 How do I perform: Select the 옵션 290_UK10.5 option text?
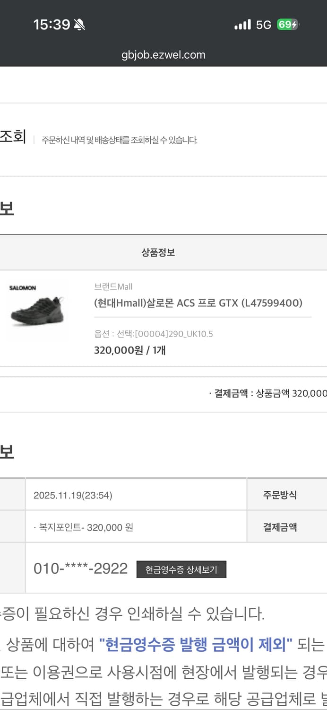pyautogui.click(x=154, y=333)
